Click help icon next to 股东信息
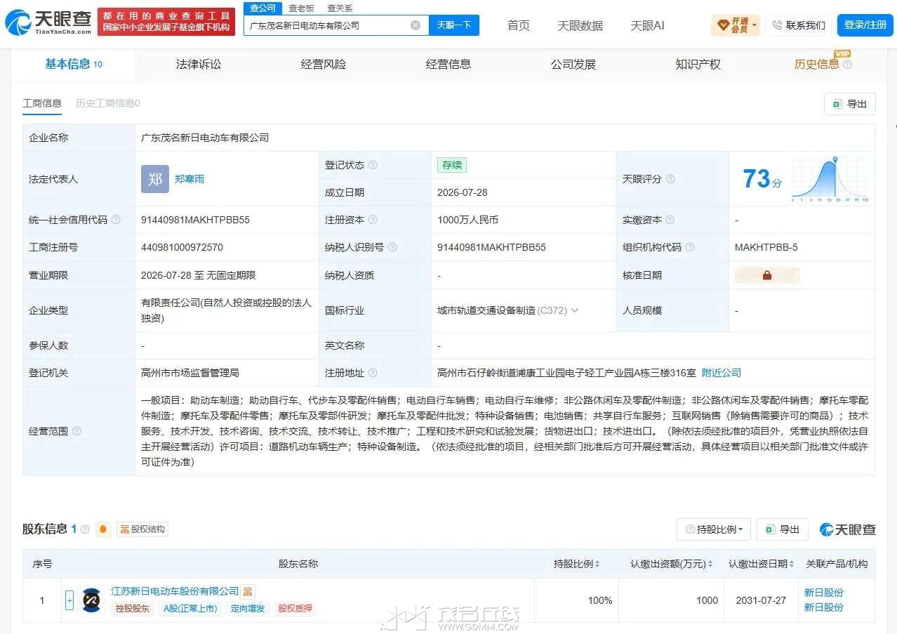Screen dimensions: 897x634 tap(85, 529)
